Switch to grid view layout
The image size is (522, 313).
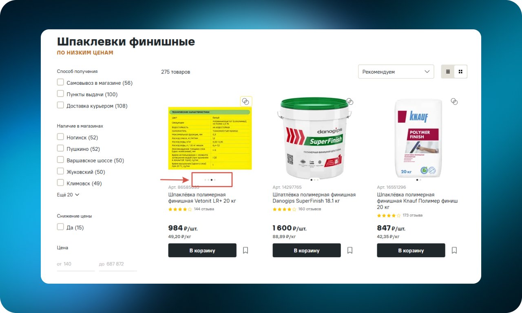pyautogui.click(x=461, y=72)
